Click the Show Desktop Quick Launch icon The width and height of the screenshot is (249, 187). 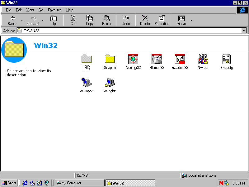tap(39, 183)
